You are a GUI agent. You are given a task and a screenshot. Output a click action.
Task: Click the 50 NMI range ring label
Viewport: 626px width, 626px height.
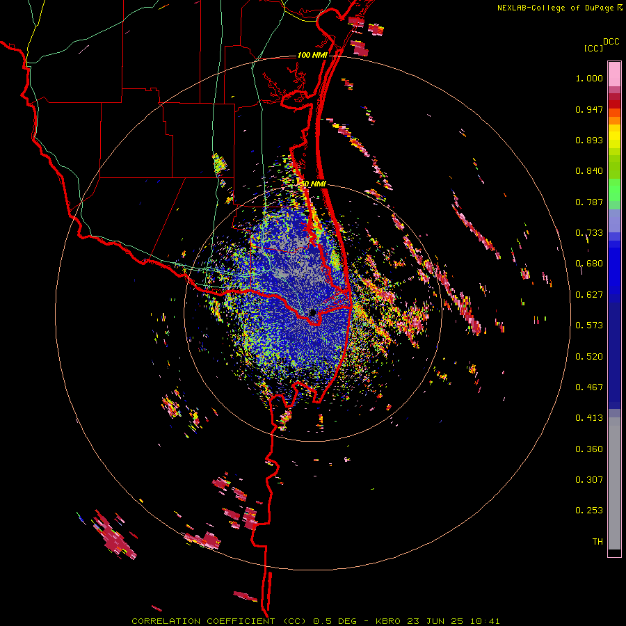coord(313,184)
